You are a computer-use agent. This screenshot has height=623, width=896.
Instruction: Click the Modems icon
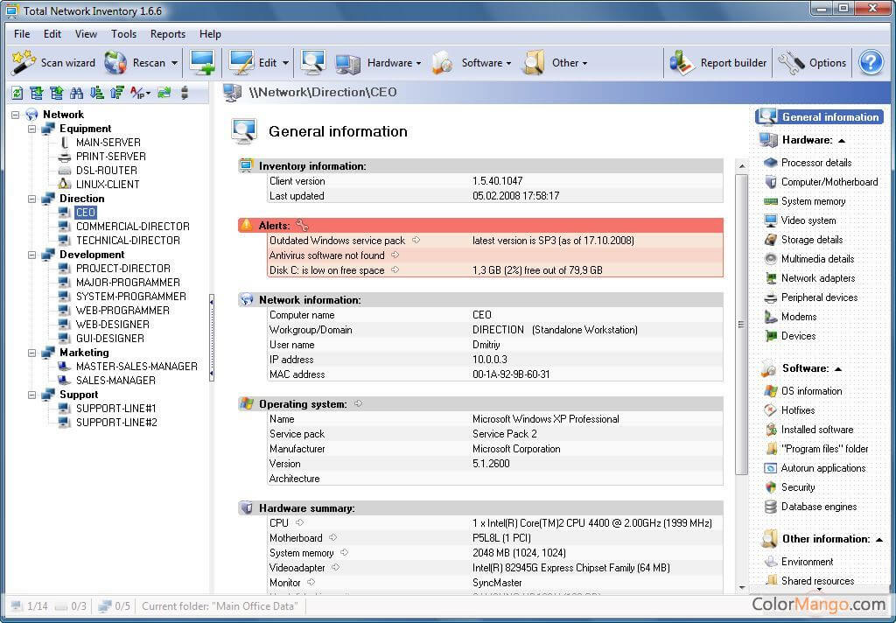(771, 317)
